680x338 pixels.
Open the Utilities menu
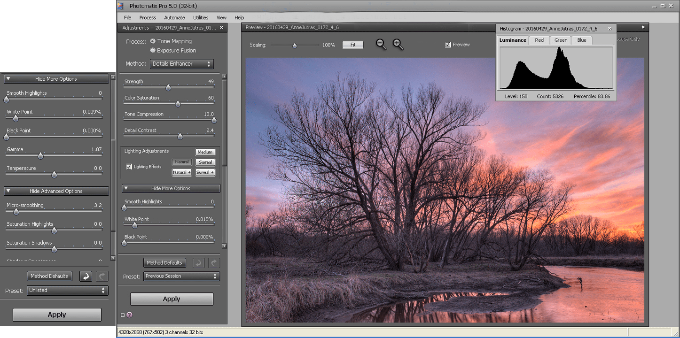[201, 18]
